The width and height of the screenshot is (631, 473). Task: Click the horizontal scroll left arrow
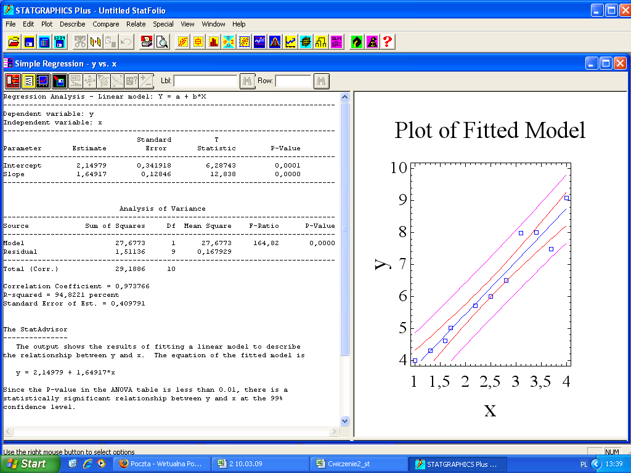coord(8,432)
